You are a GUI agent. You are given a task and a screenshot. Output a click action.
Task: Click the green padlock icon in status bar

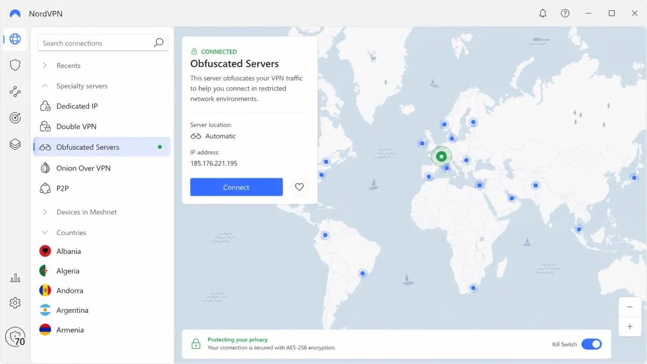tap(196, 344)
